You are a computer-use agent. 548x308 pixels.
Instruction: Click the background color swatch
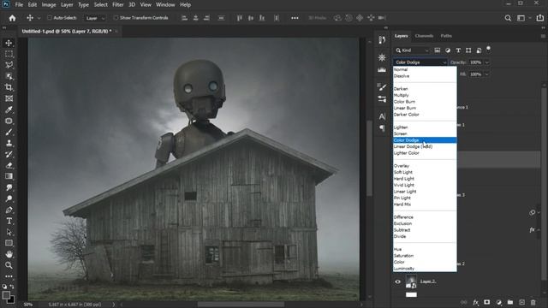coord(11,299)
